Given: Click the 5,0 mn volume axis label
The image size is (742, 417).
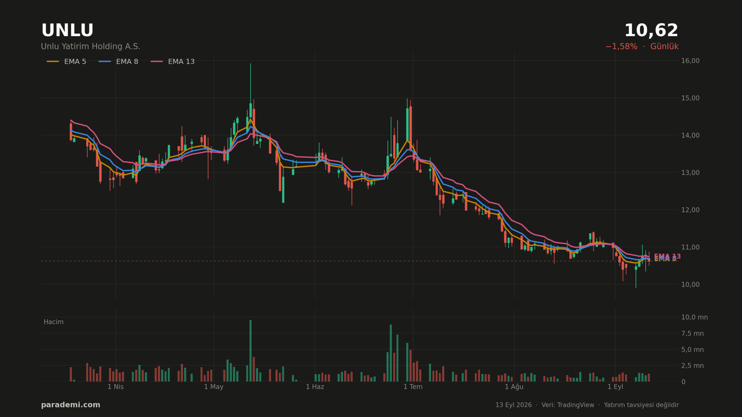Looking at the screenshot, I should [692, 350].
